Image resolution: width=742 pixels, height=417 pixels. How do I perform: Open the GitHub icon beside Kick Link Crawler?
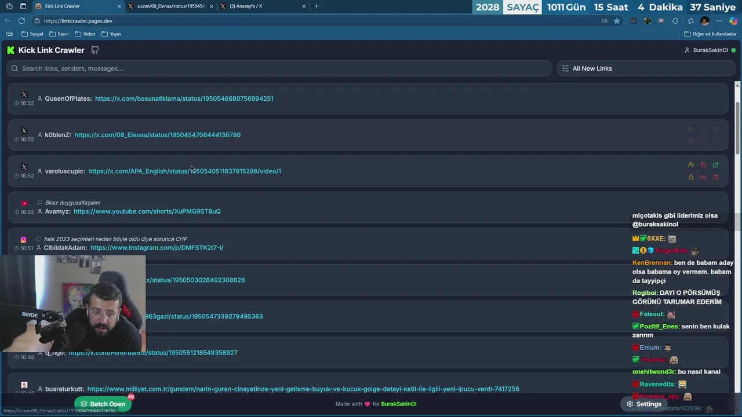[95, 50]
